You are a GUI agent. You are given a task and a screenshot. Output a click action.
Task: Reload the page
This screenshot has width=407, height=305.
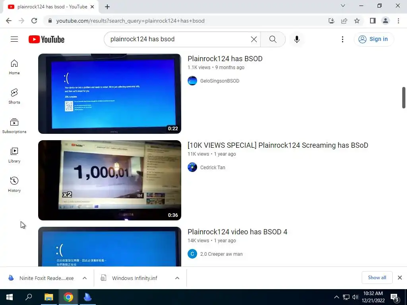[34, 21]
